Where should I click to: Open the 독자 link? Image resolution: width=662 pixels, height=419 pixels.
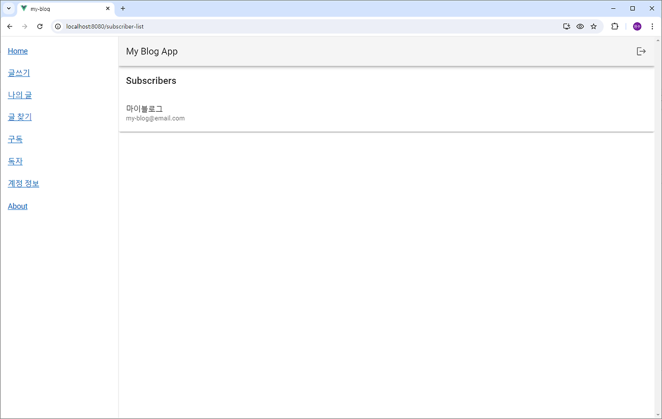click(x=15, y=161)
